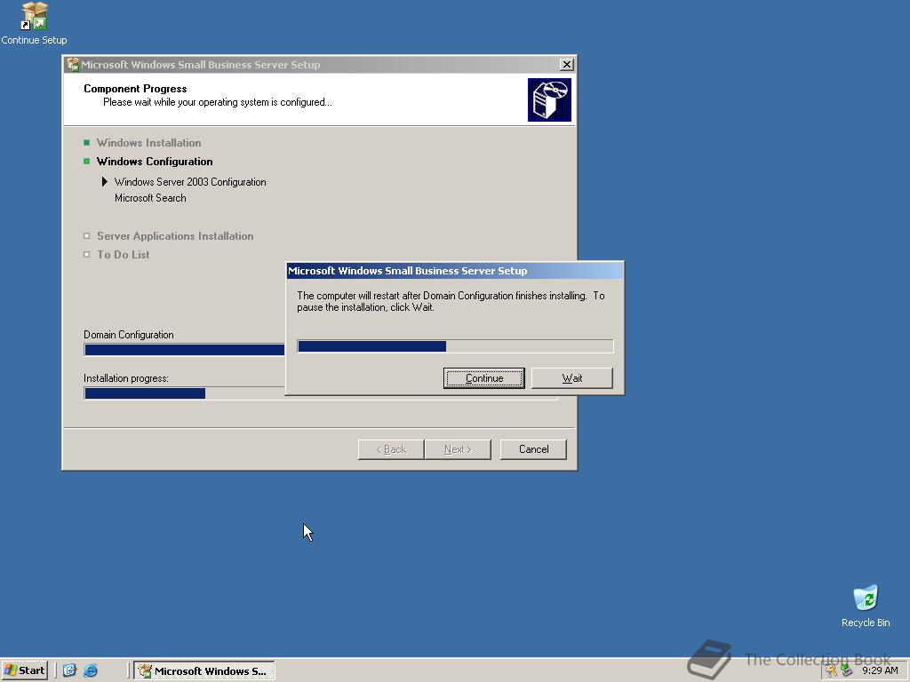The image size is (910, 682).
Task: Click the Please wait while configuring text
Action: [218, 102]
